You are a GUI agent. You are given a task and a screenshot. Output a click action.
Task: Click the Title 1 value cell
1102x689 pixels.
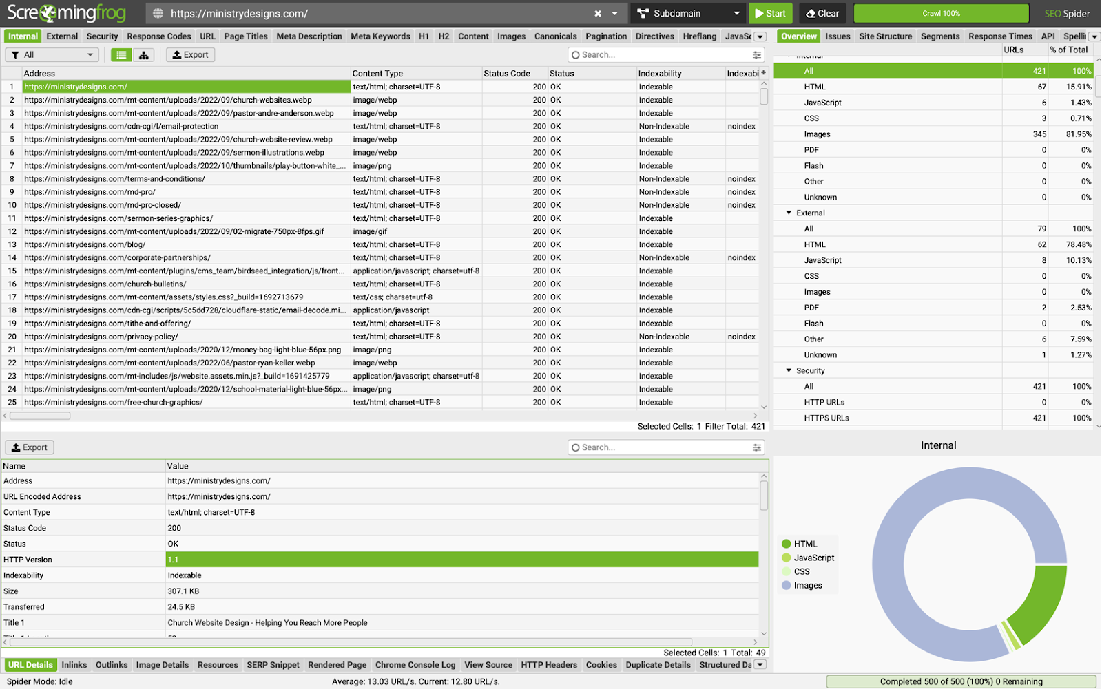[x=462, y=623]
